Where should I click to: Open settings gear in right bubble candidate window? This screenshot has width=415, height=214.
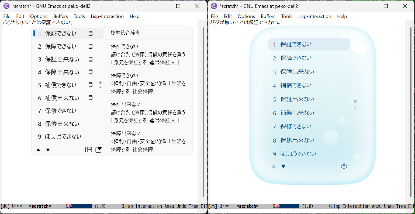pyautogui.click(x=344, y=166)
